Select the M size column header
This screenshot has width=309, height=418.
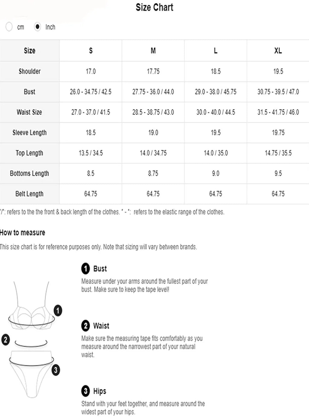pos(153,50)
